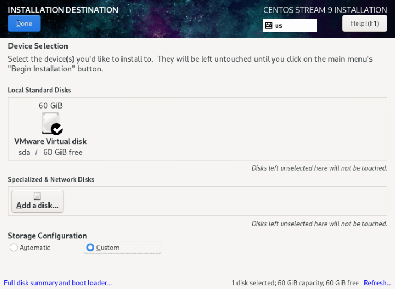
Task: Click the Done button
Action: (x=24, y=23)
